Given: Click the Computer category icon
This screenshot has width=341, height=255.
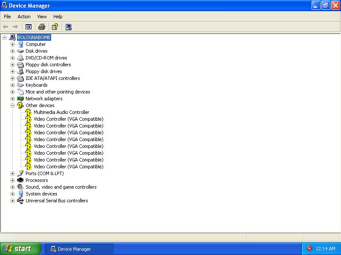Looking at the screenshot, I should coord(20,44).
